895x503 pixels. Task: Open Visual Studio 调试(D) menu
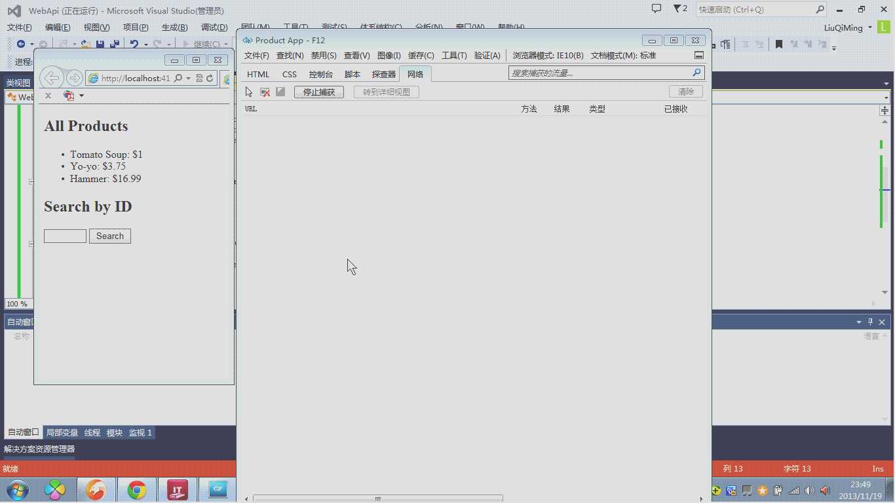point(214,28)
